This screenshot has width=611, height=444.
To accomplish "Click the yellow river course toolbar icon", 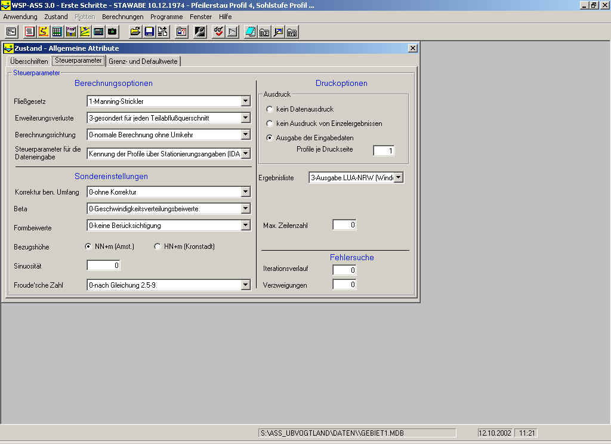I will [43, 32].
